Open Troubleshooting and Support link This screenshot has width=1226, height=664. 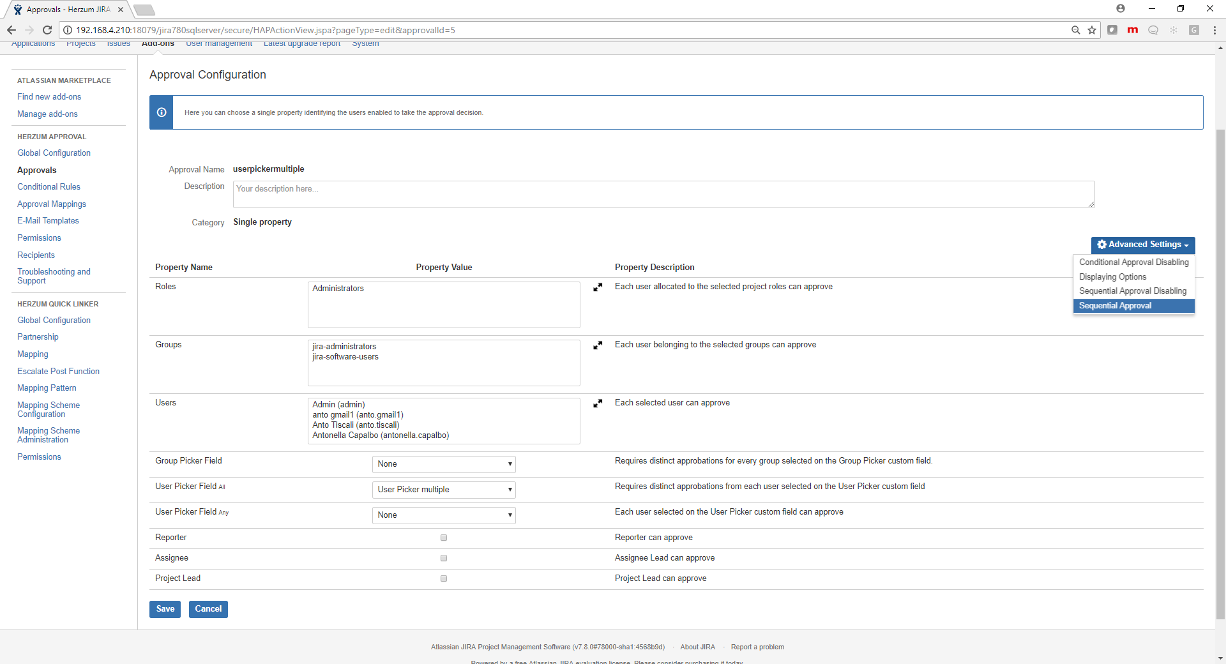(x=54, y=276)
